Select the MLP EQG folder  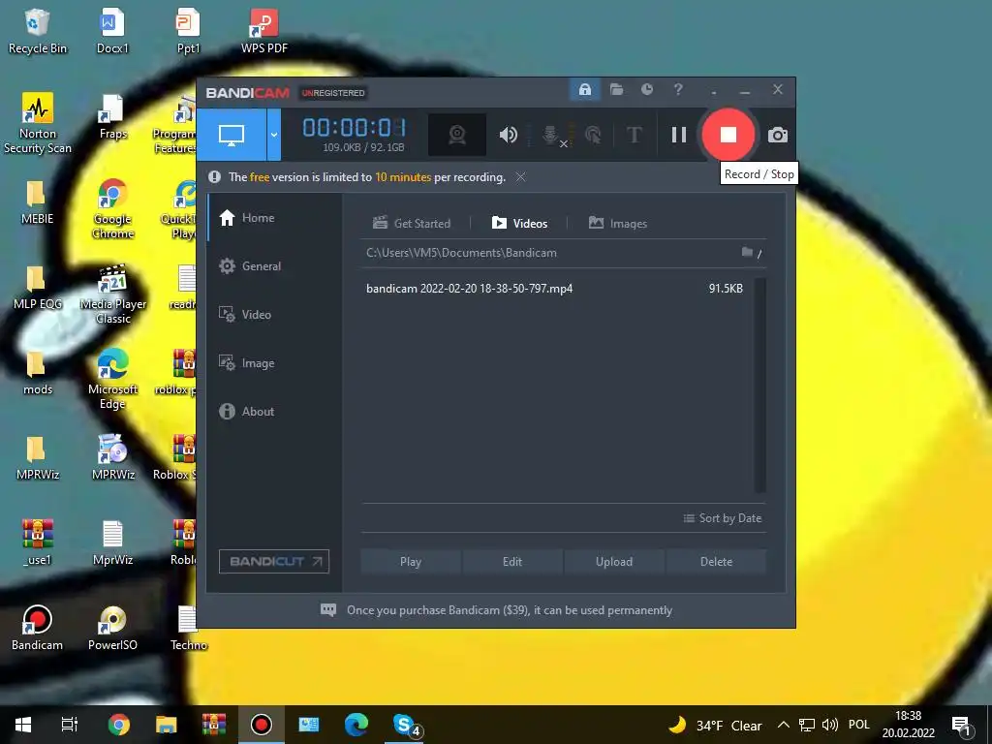pos(38,287)
